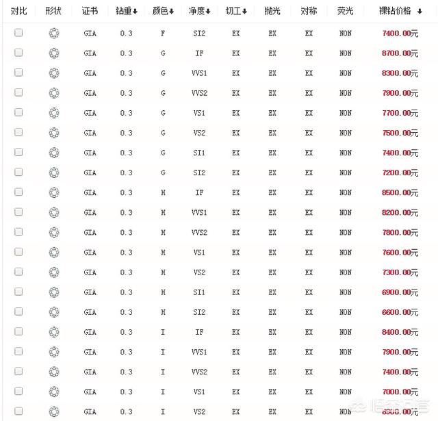Click the shape icon in the 6900.00元 row

[54, 292]
